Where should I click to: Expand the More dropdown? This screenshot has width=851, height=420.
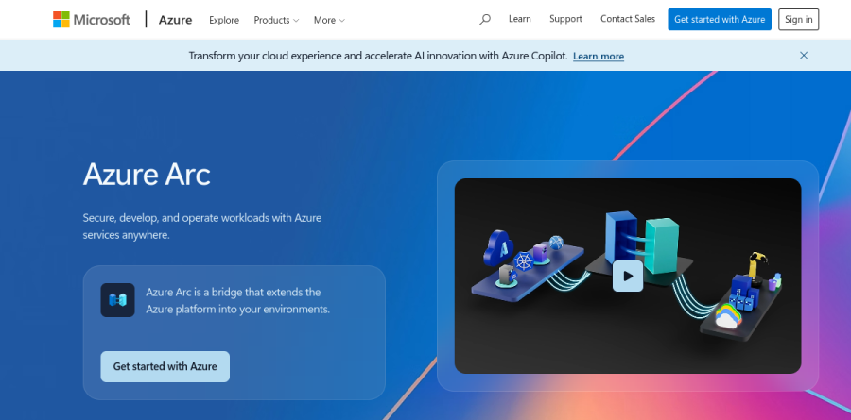click(329, 20)
